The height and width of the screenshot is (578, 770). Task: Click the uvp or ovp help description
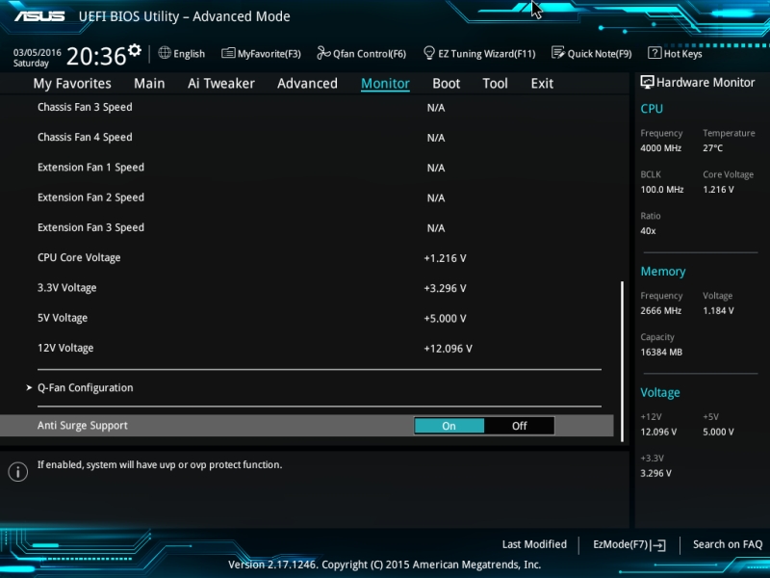(160, 465)
